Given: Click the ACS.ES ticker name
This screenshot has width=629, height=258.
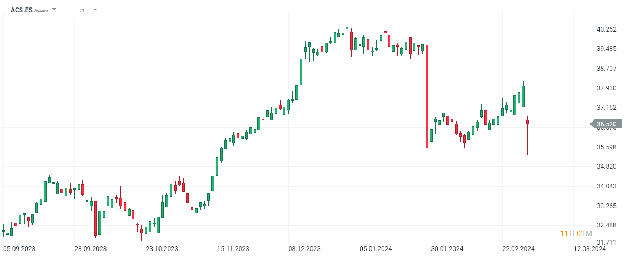Looking at the screenshot, I should coord(21,10).
